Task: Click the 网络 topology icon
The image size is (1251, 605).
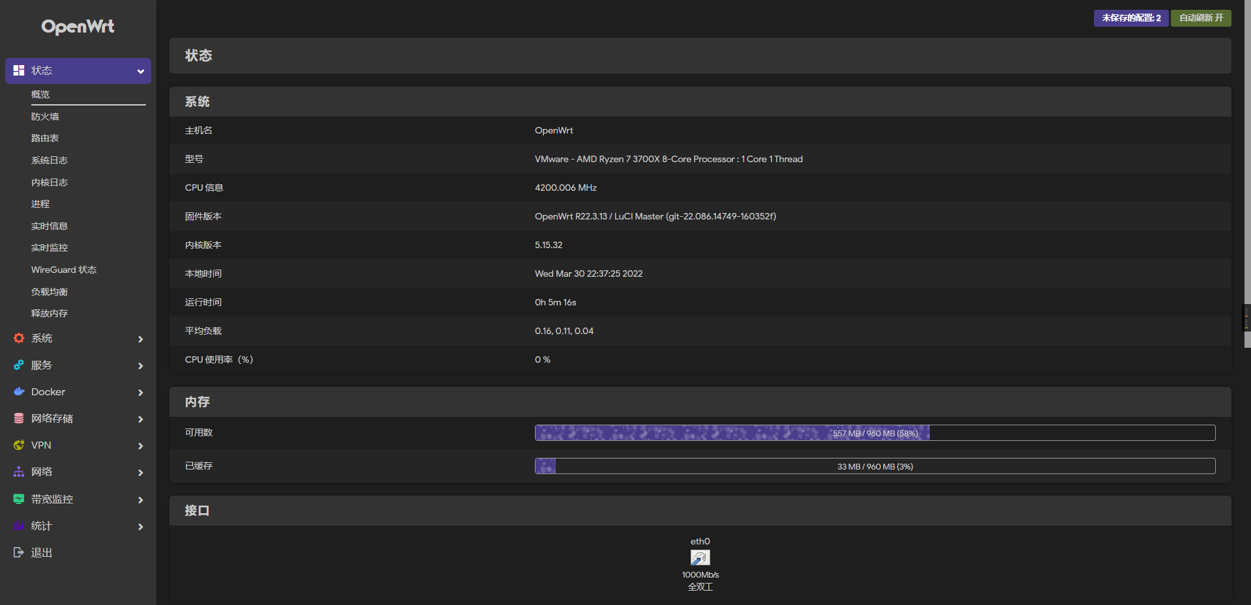Action: tap(19, 471)
